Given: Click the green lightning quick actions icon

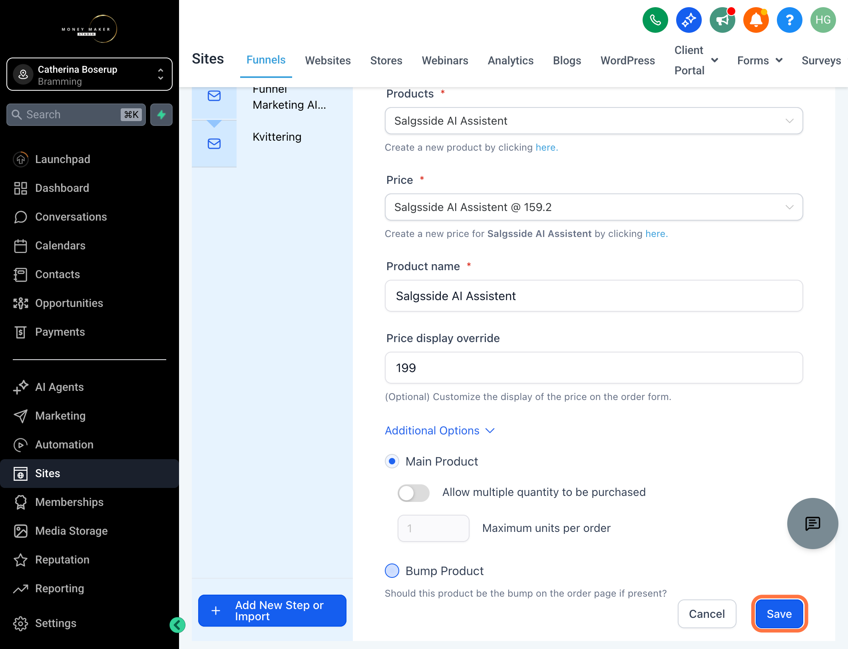Looking at the screenshot, I should pos(161,115).
